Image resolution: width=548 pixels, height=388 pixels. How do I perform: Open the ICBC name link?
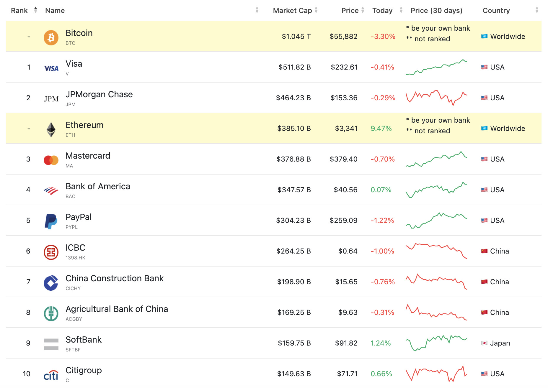point(75,248)
